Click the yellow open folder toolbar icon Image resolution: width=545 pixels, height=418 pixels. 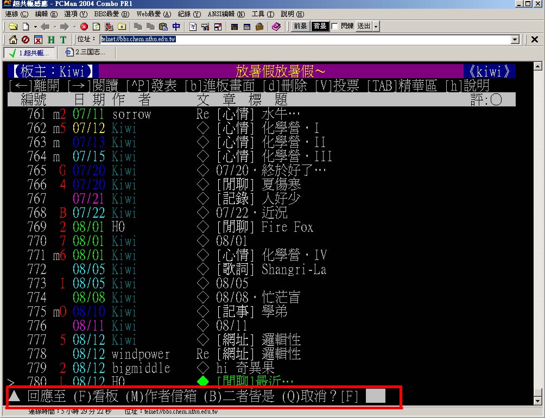coord(13,27)
